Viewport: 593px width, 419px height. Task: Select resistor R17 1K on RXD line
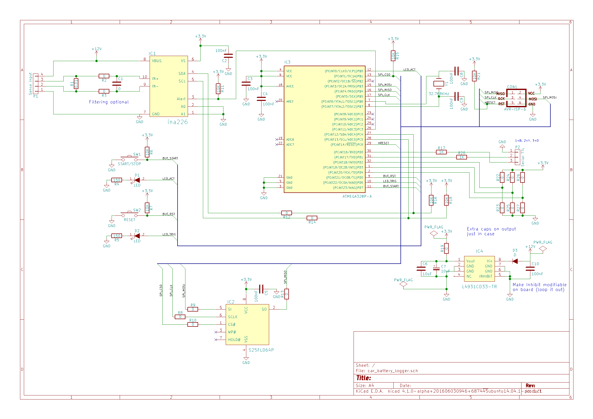[441, 152]
